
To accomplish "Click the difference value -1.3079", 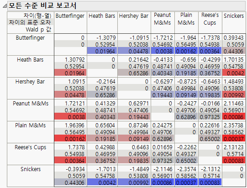I will coord(106,38).
